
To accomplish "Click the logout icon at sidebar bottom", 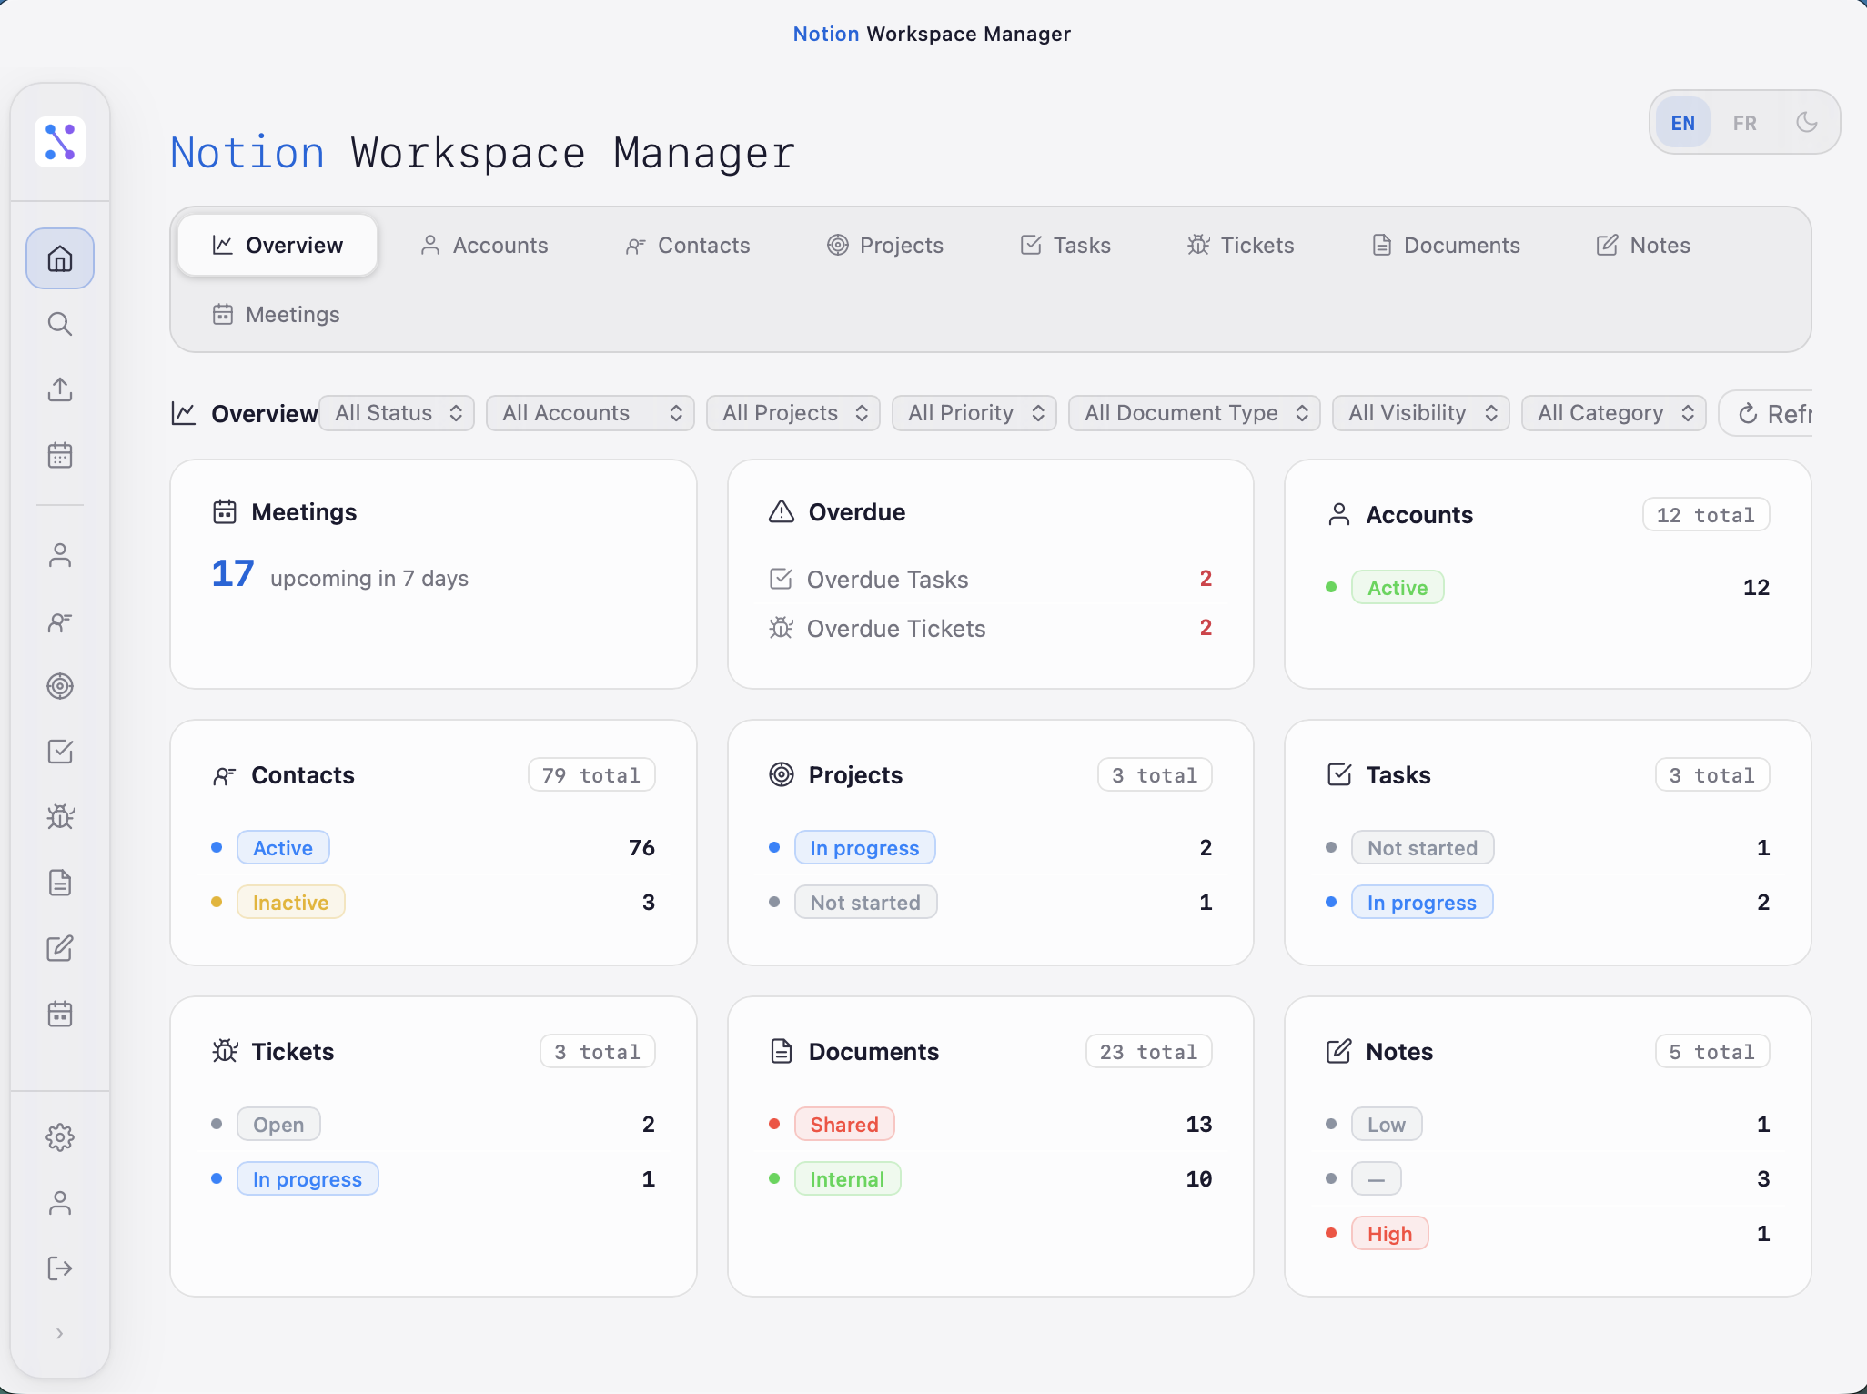I will (60, 1268).
